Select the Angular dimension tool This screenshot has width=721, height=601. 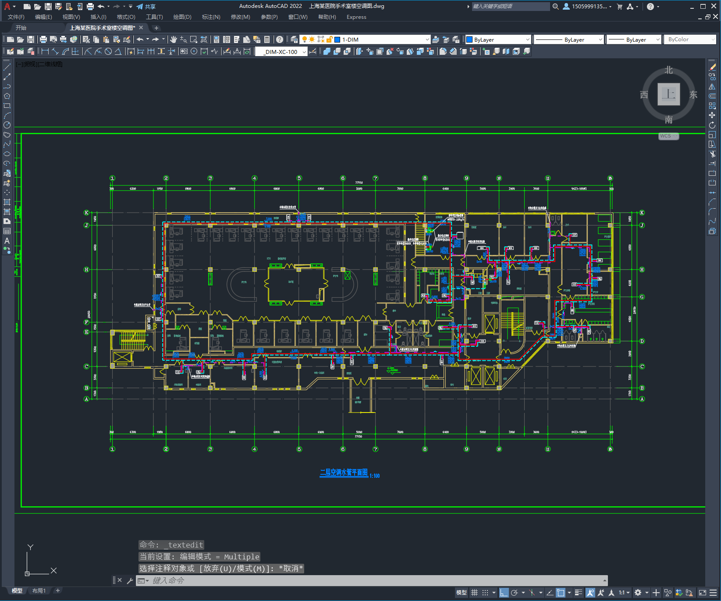point(118,51)
